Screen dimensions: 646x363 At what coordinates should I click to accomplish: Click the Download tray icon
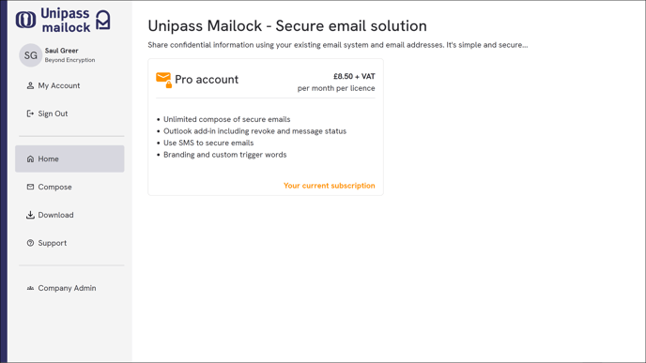point(30,215)
